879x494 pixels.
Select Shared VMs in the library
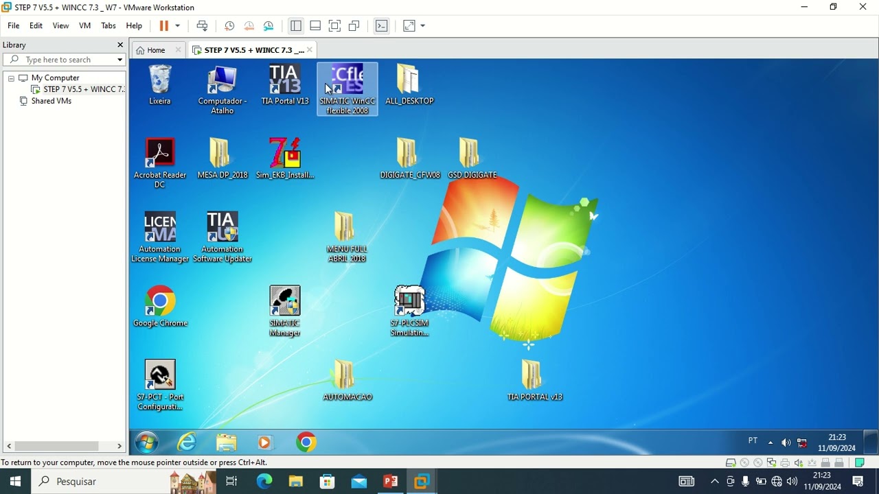[x=45, y=101]
